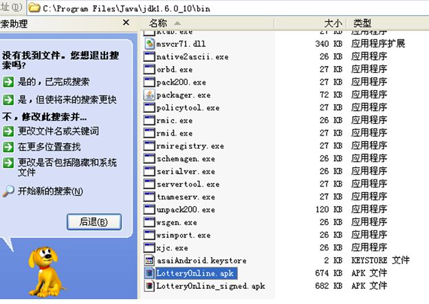Choose 是的，已完成搜索
429x304 pixels.
click(x=54, y=82)
